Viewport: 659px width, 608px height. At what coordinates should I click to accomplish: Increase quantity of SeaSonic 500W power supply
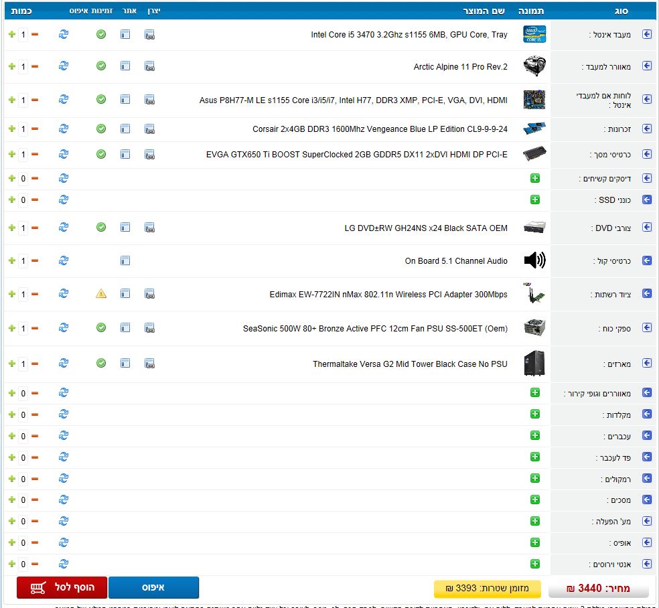11,328
